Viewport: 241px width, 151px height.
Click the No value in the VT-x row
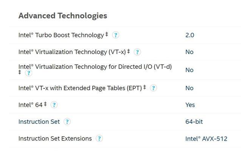pos(189,52)
